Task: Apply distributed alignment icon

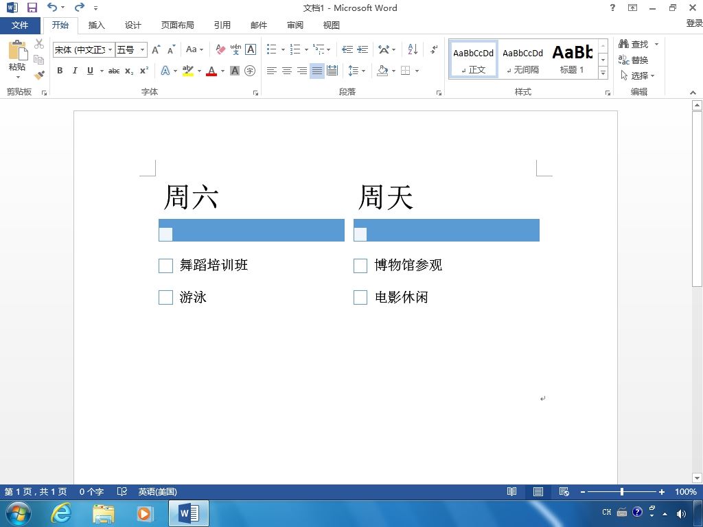Action: 332,71
